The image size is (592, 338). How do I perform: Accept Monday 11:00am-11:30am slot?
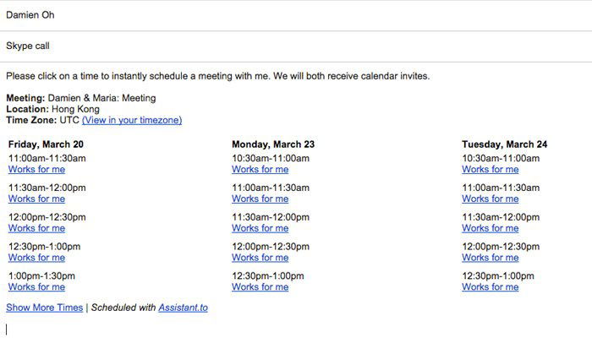260,199
